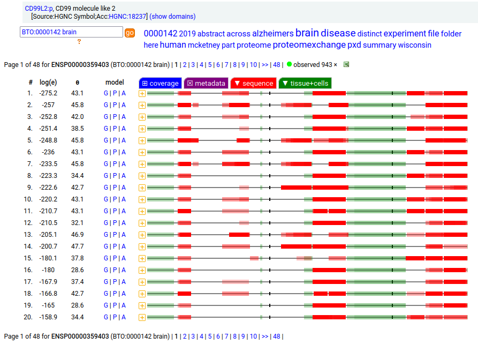Image resolution: width=478 pixels, height=344 pixels.
Task: Click the log(e) value -275.2
Action: tap(48, 93)
